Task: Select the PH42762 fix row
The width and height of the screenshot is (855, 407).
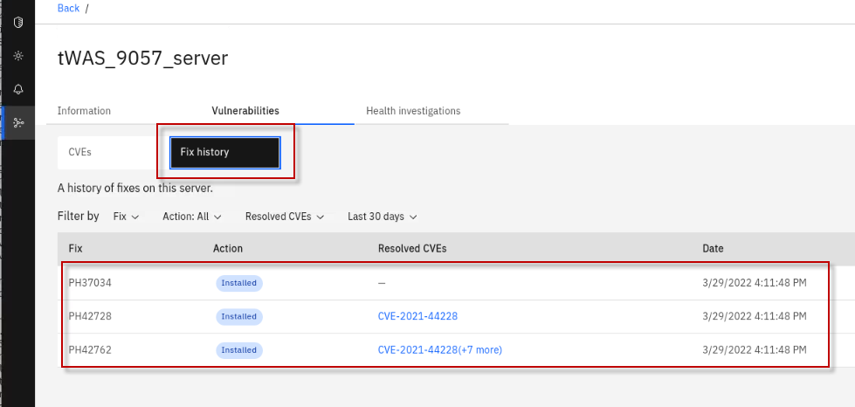Action: coord(91,349)
